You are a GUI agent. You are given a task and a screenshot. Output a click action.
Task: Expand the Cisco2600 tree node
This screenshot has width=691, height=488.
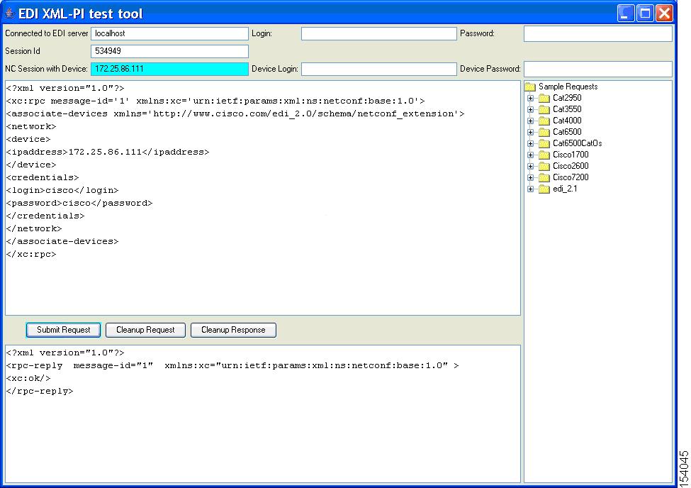pyautogui.click(x=531, y=167)
